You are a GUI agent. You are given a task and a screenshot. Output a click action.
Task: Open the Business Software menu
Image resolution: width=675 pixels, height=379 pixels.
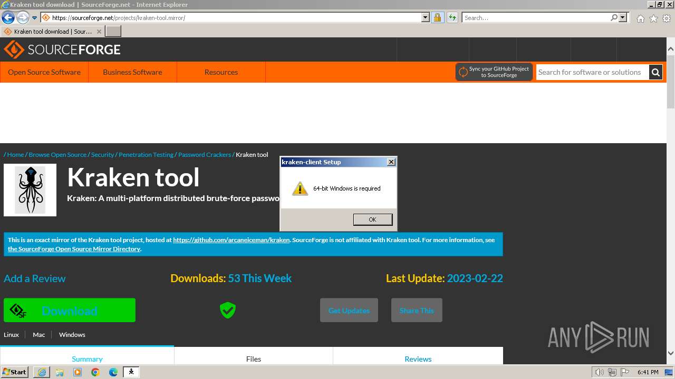(132, 72)
